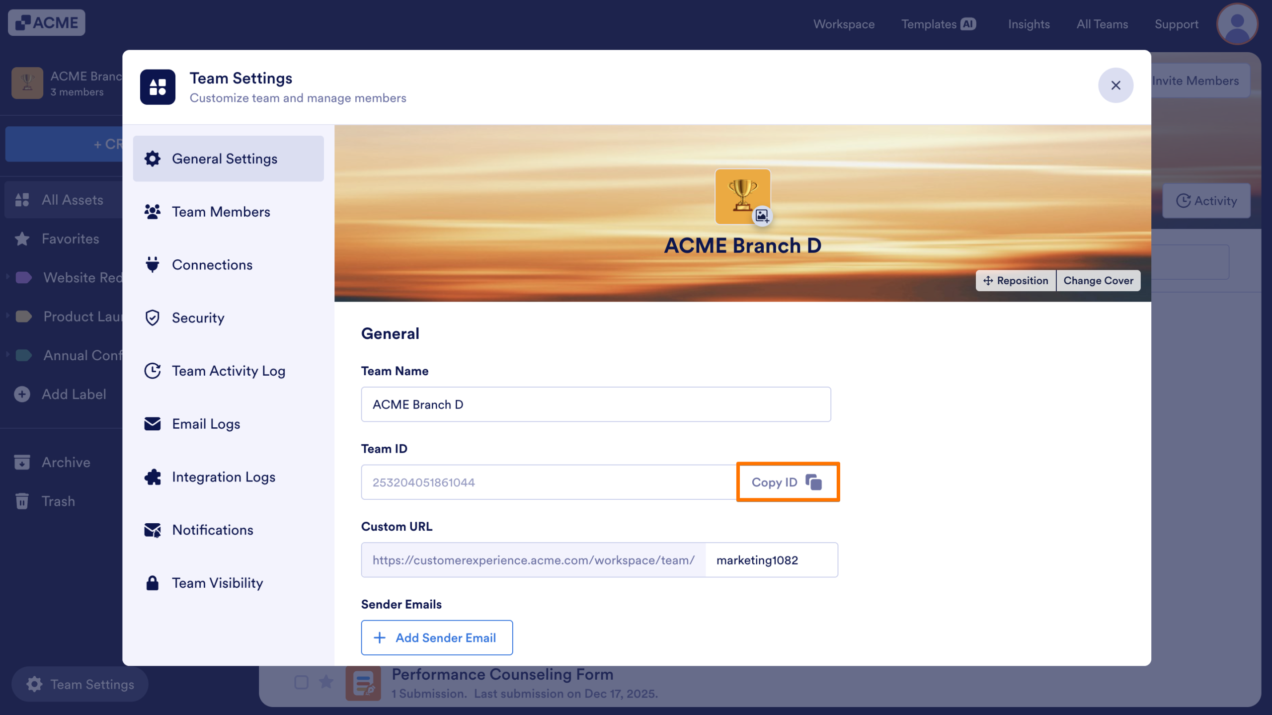Screen dimensions: 1272x715
Task: Click the Security shield icon
Action: point(153,318)
